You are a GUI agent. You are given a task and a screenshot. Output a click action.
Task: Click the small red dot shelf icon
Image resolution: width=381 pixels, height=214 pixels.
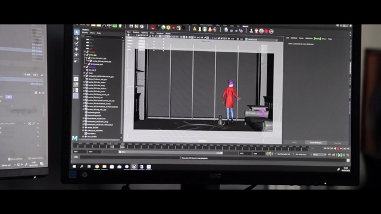173,28
